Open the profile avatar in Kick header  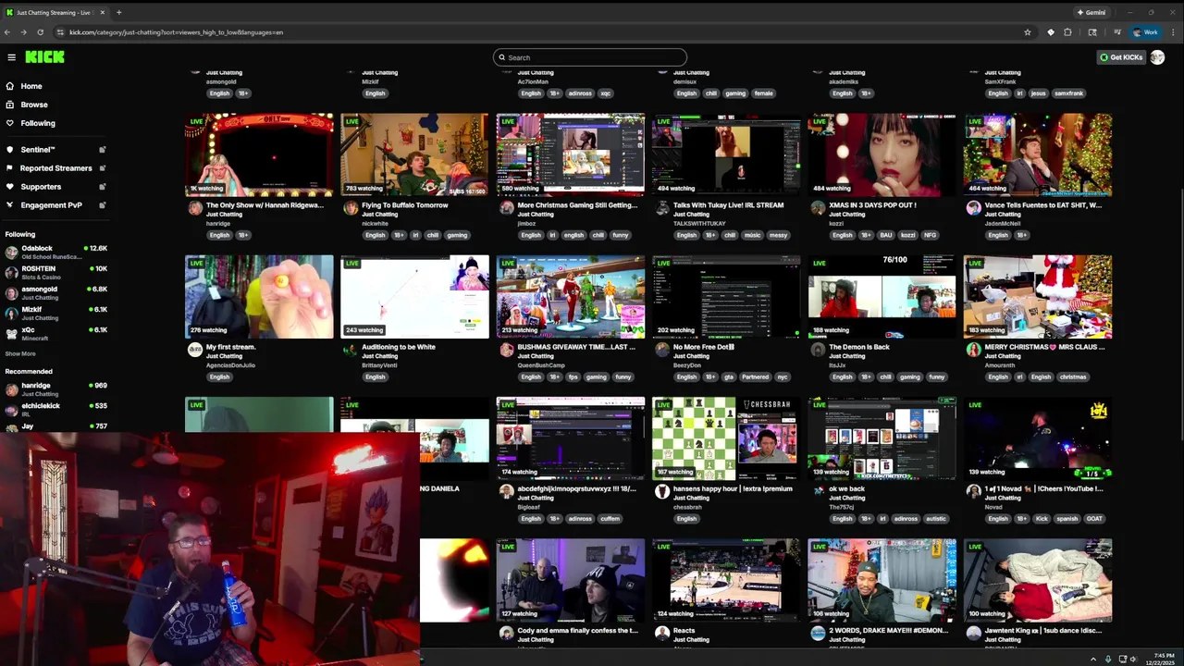tap(1157, 57)
